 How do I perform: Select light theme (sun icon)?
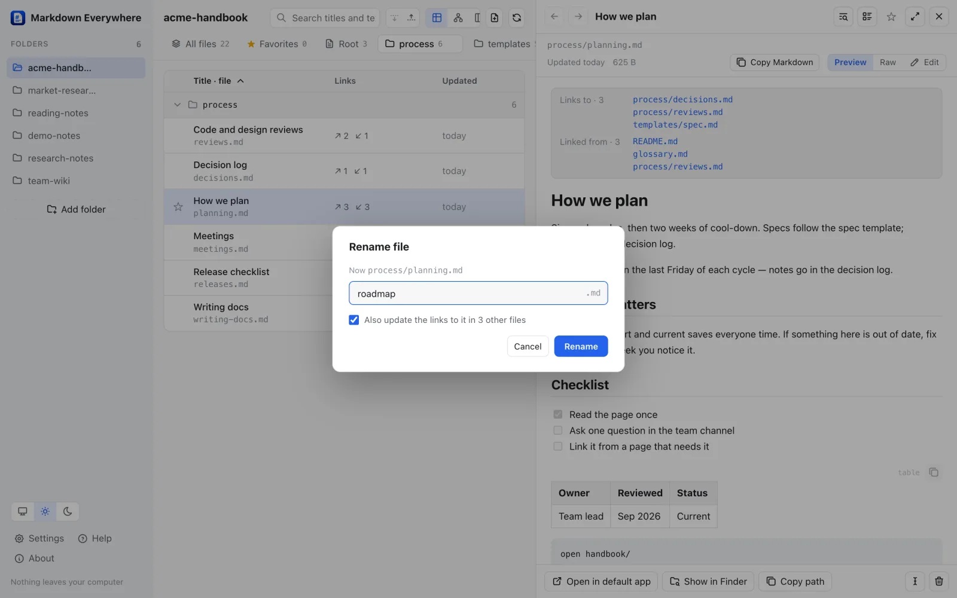(x=45, y=511)
